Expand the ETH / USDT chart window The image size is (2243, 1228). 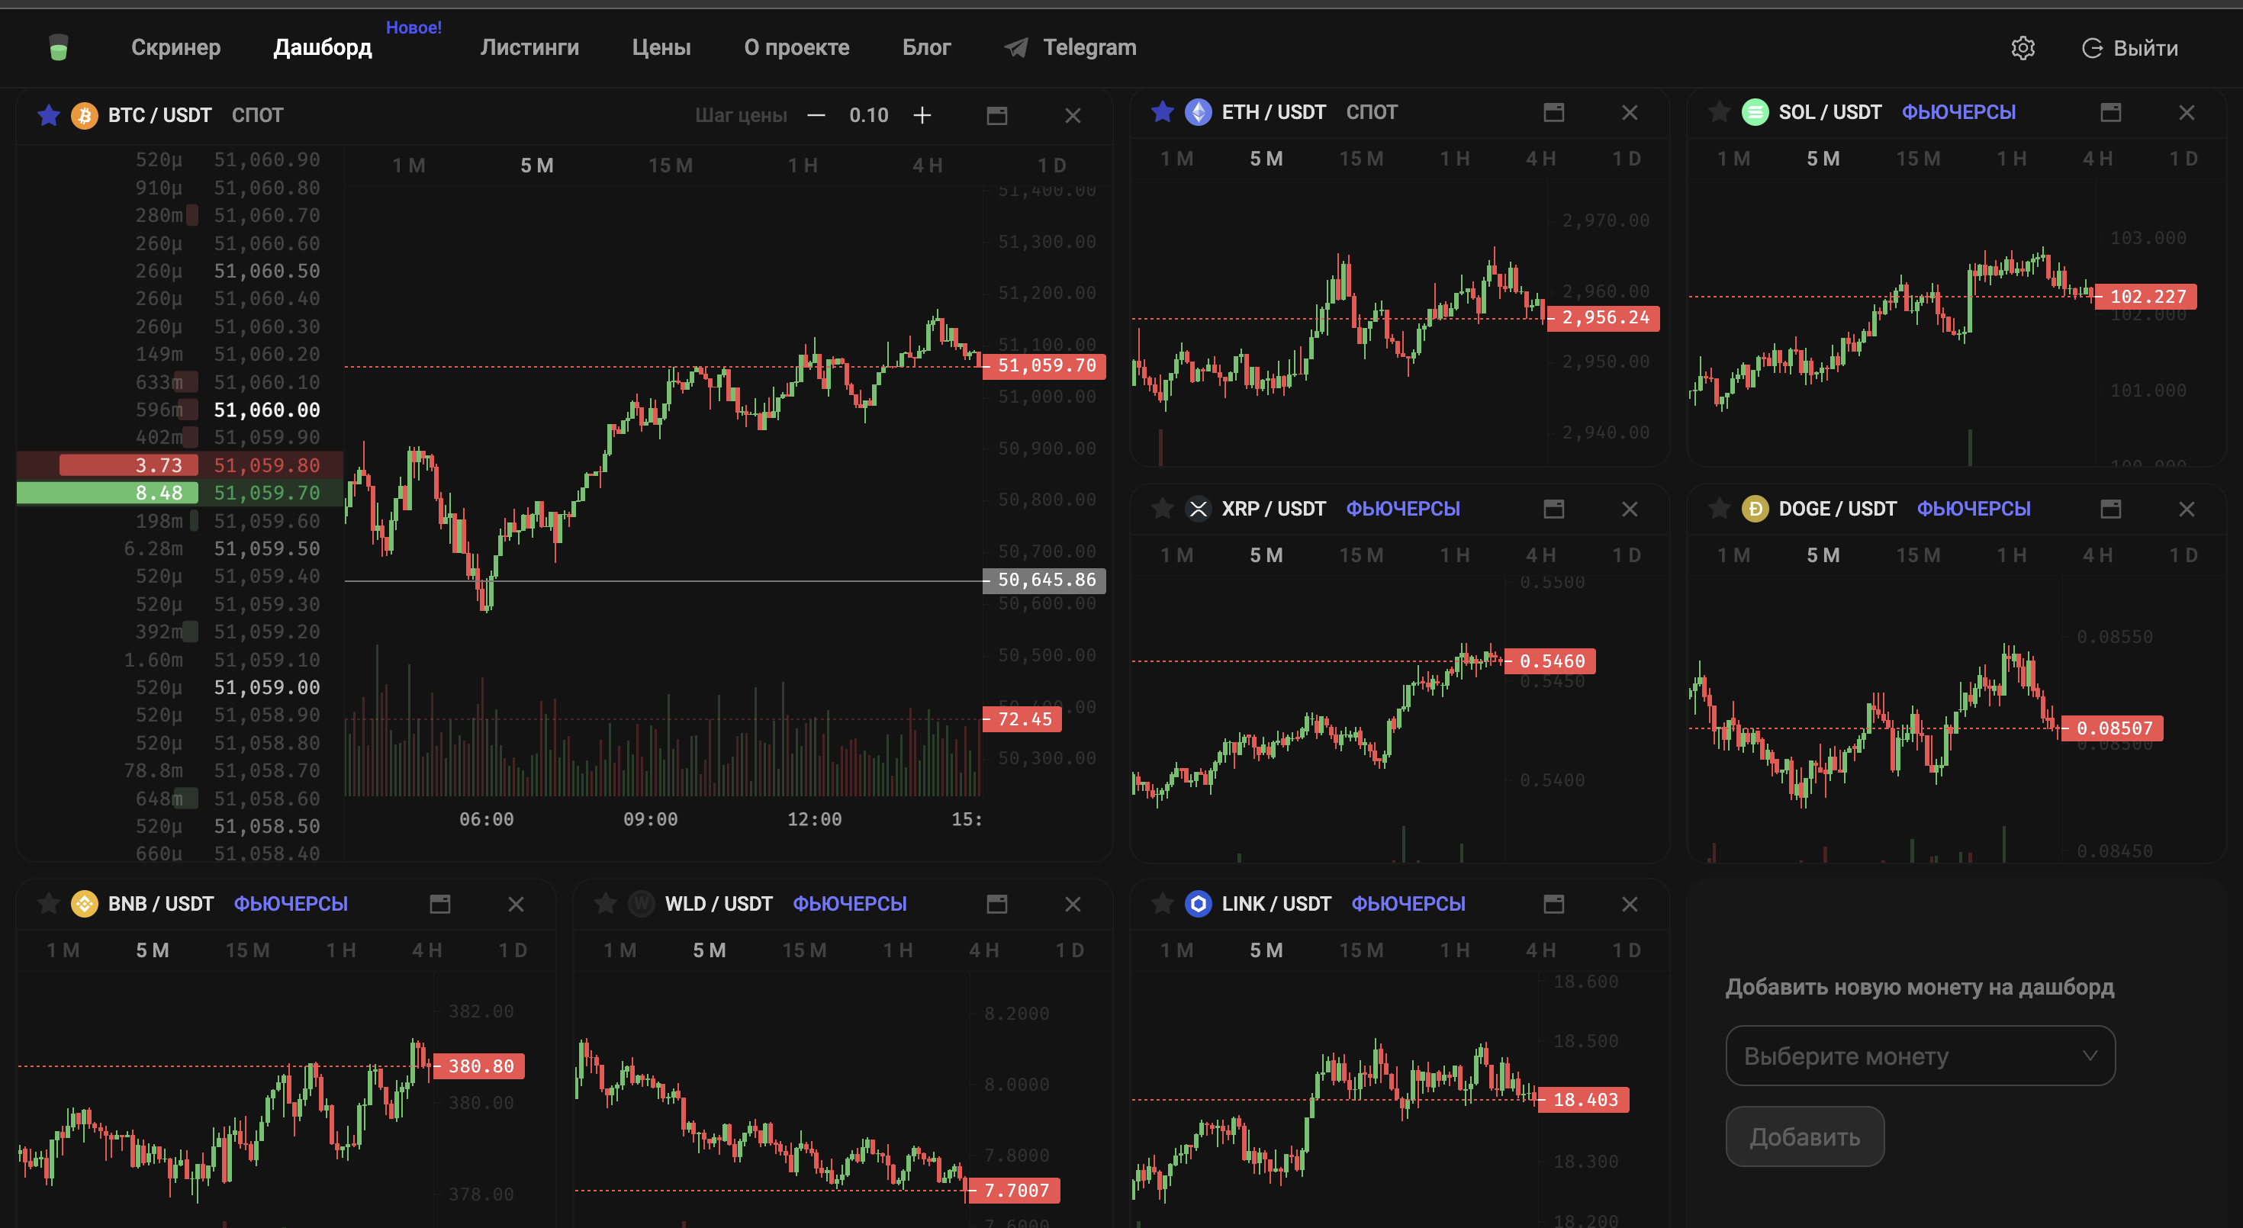1553,112
